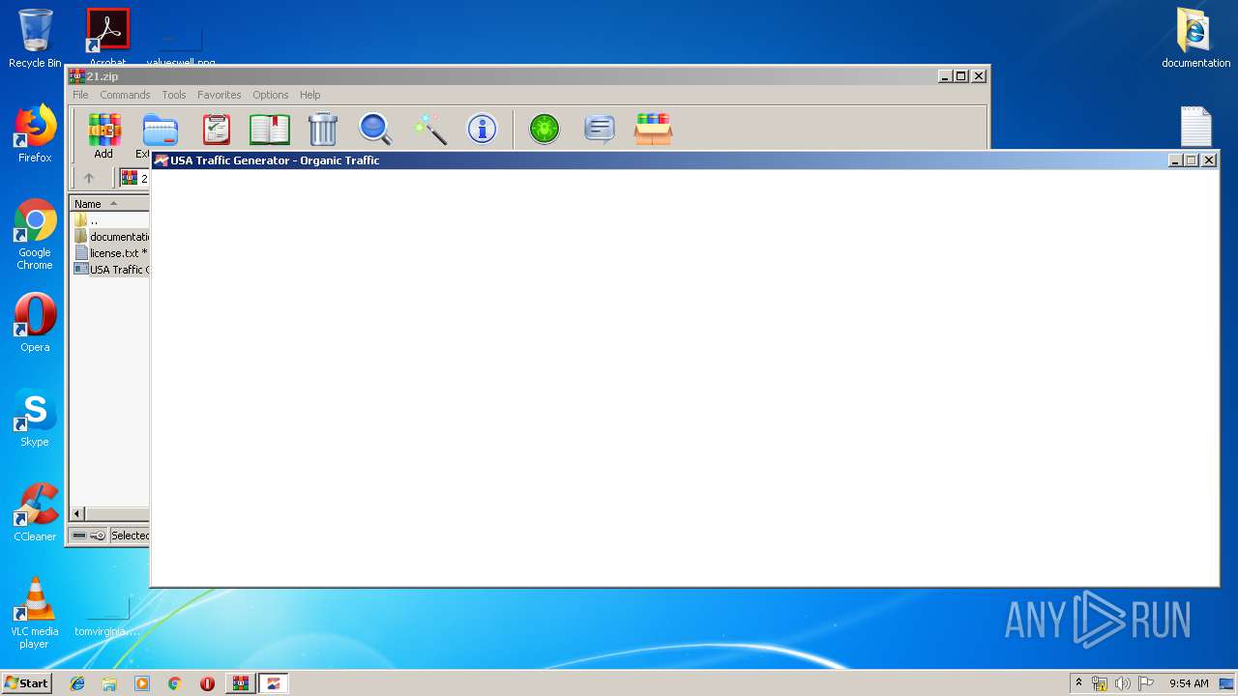The height and width of the screenshot is (696, 1238).
Task: Click the green VirusScan bug icon
Action: [545, 129]
